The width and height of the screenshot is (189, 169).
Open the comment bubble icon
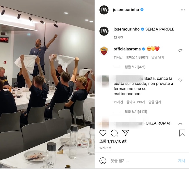[114, 133]
